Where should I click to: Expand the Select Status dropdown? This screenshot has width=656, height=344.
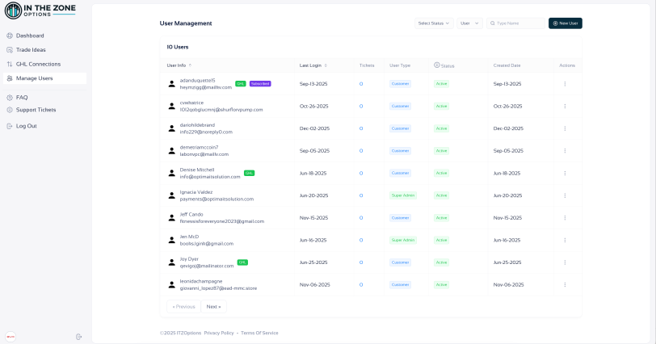click(x=434, y=23)
